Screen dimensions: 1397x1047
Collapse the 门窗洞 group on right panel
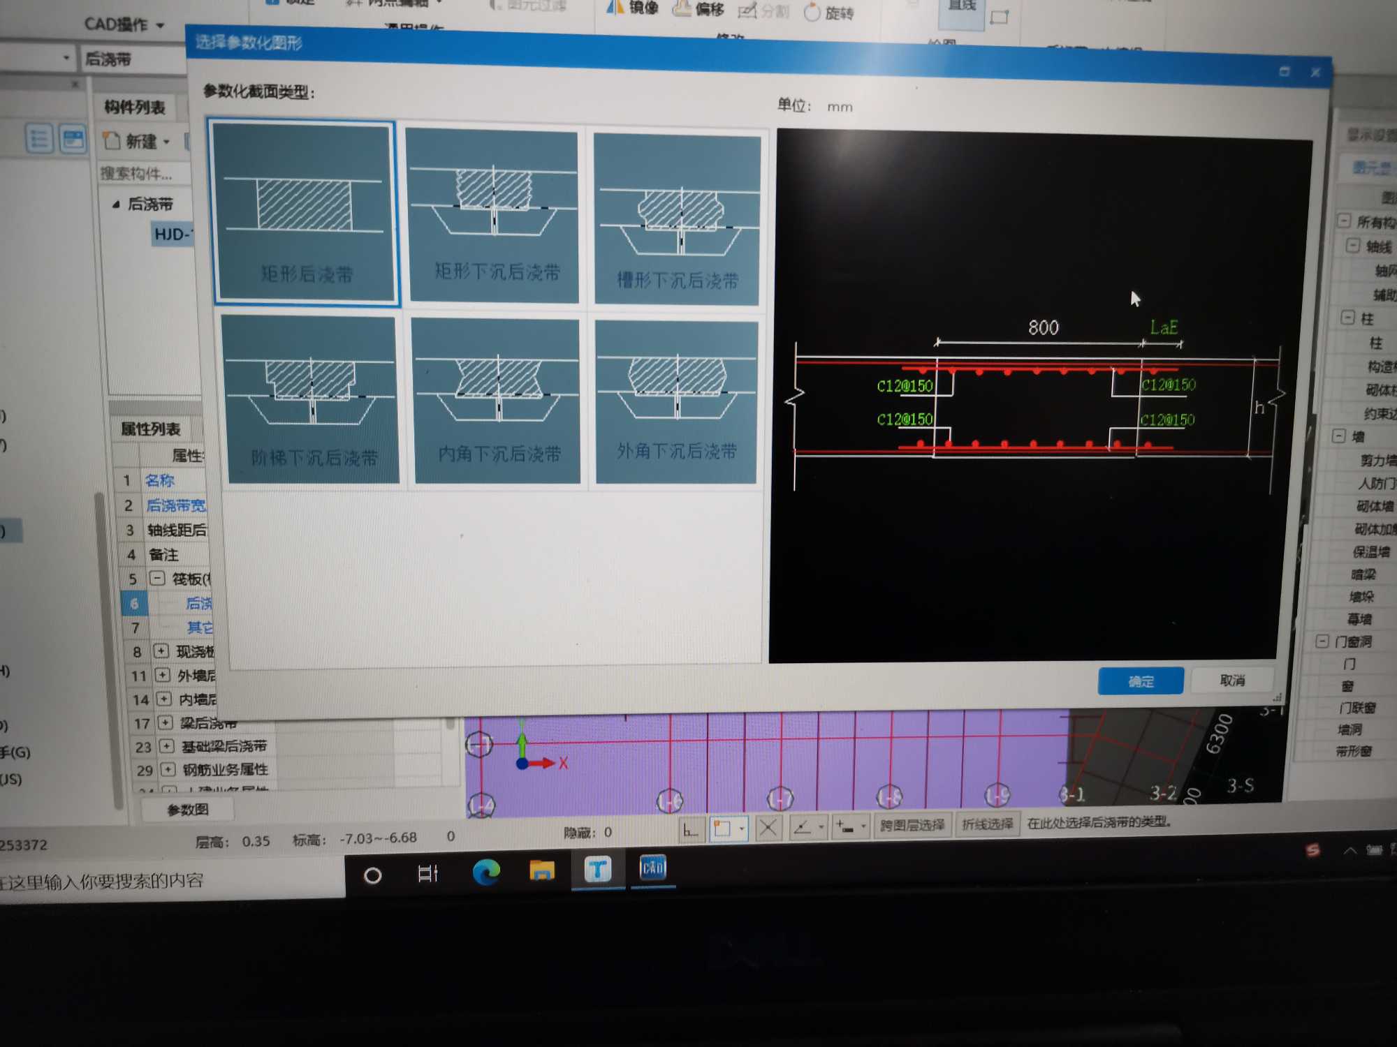pos(1322,641)
